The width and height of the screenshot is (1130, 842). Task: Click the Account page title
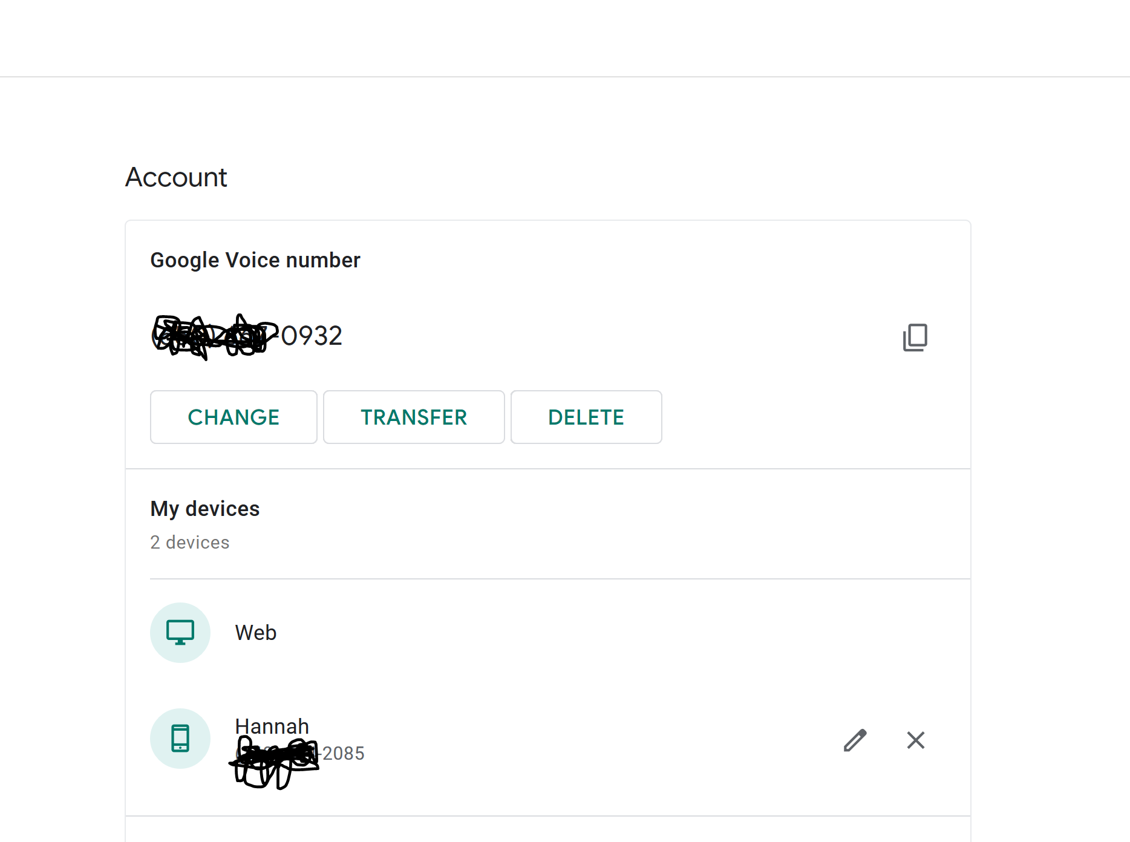(x=176, y=177)
